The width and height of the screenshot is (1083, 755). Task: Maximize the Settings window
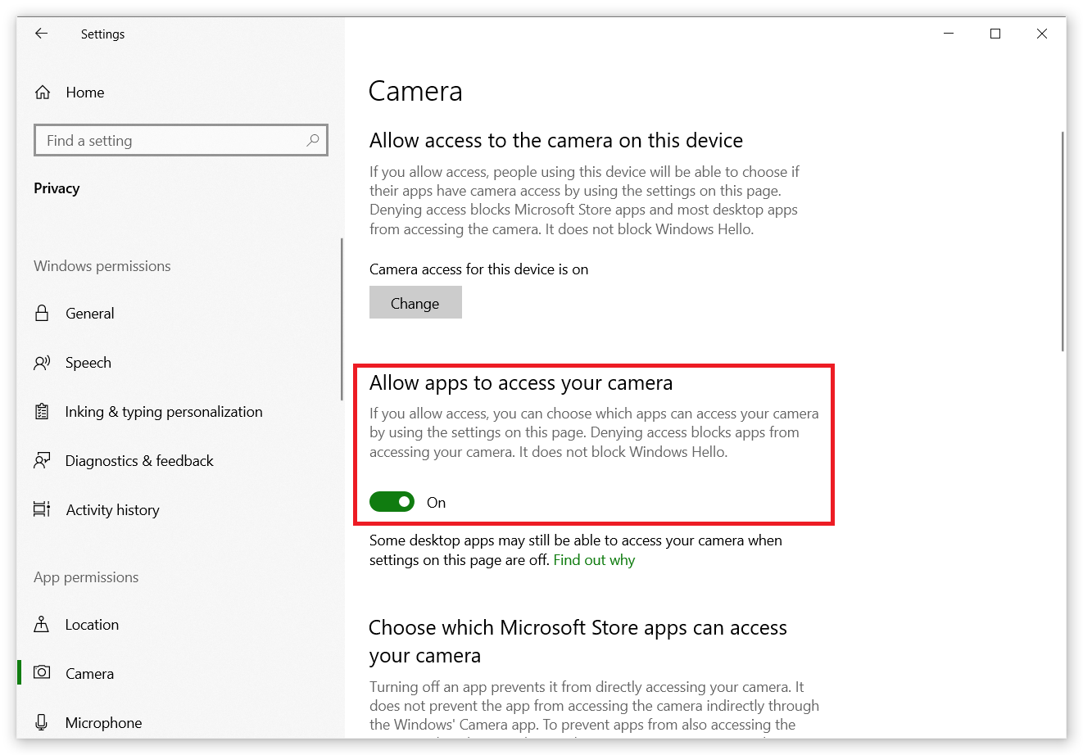pyautogui.click(x=995, y=34)
